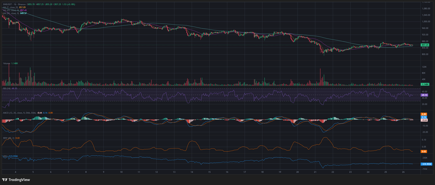Click the MACD blue value tag 0.16
Image resolution: width=435 pixels, height=185 pixels.
[x=424, y=117]
